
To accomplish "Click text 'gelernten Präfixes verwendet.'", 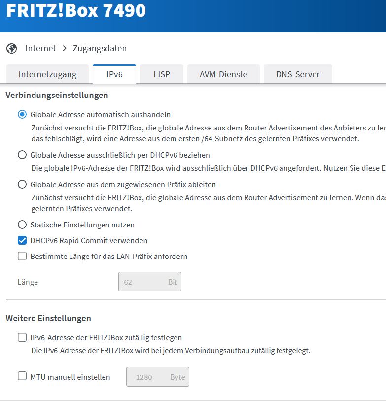I will (x=82, y=209).
